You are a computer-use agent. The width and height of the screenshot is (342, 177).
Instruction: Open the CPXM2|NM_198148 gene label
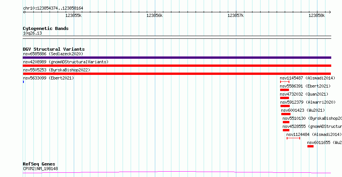click(x=41, y=169)
